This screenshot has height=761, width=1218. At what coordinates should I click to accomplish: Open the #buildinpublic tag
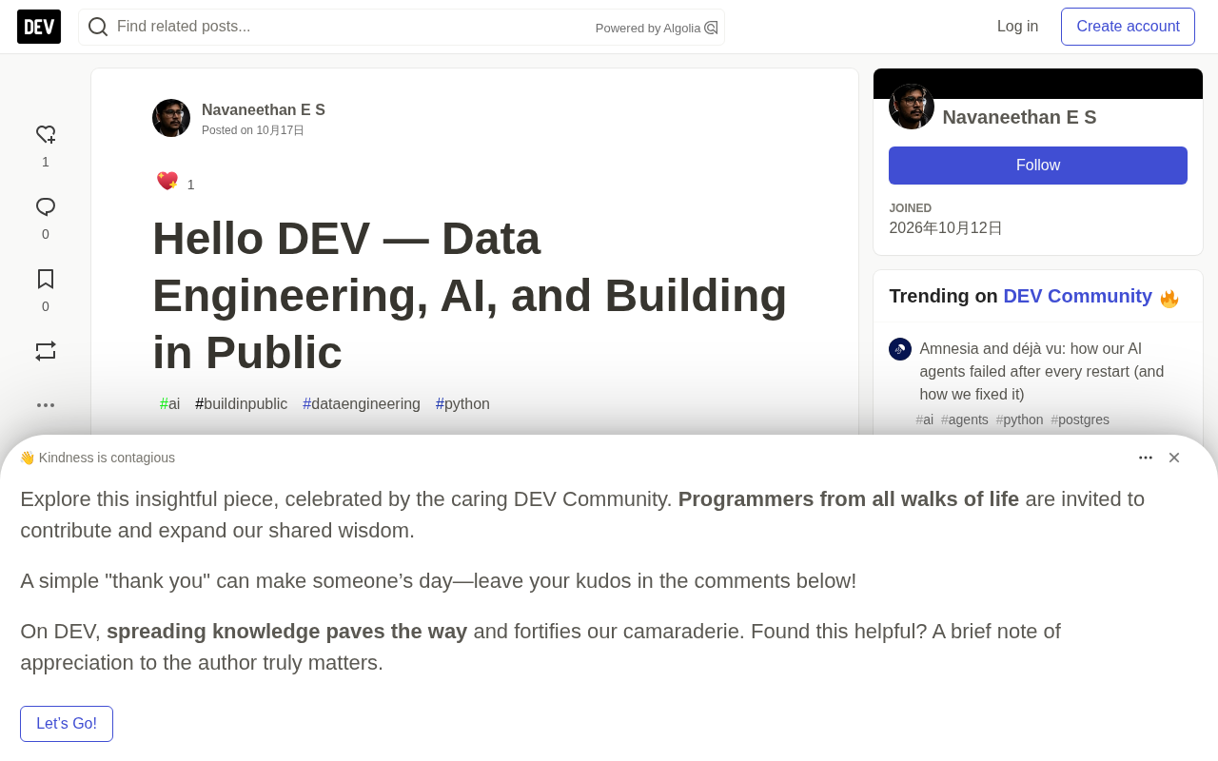pos(242,404)
